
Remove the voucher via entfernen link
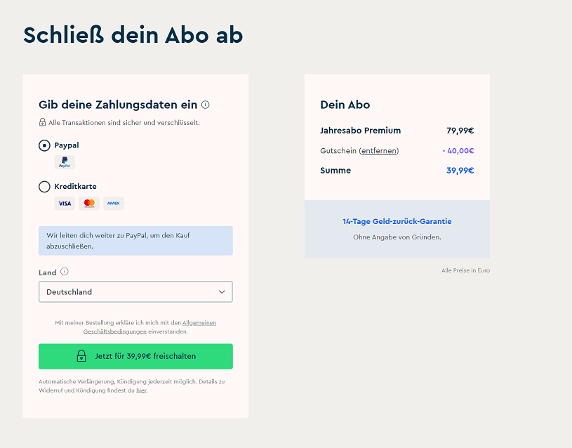(379, 150)
